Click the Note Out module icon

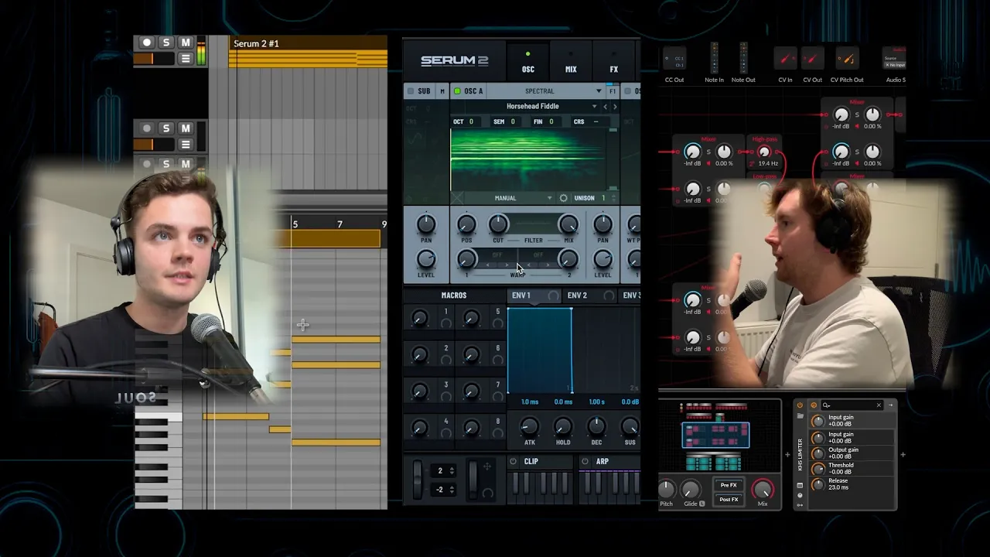(x=743, y=59)
